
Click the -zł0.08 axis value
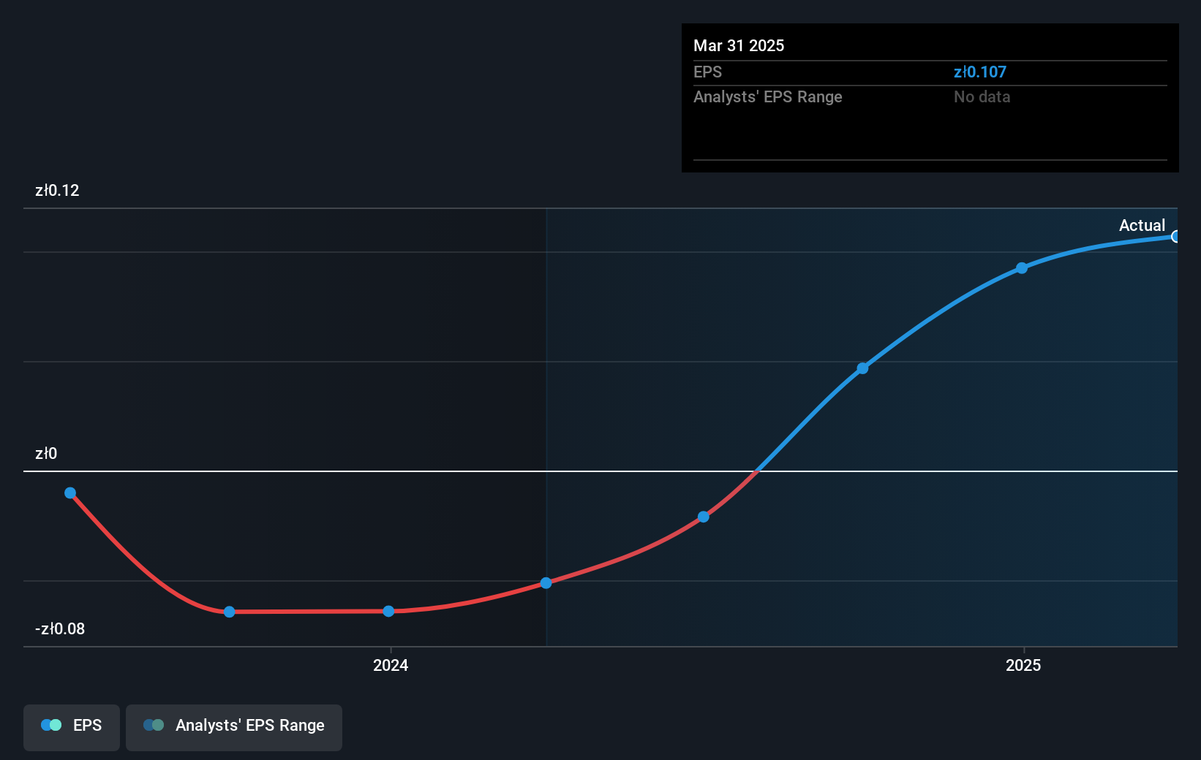(x=59, y=628)
